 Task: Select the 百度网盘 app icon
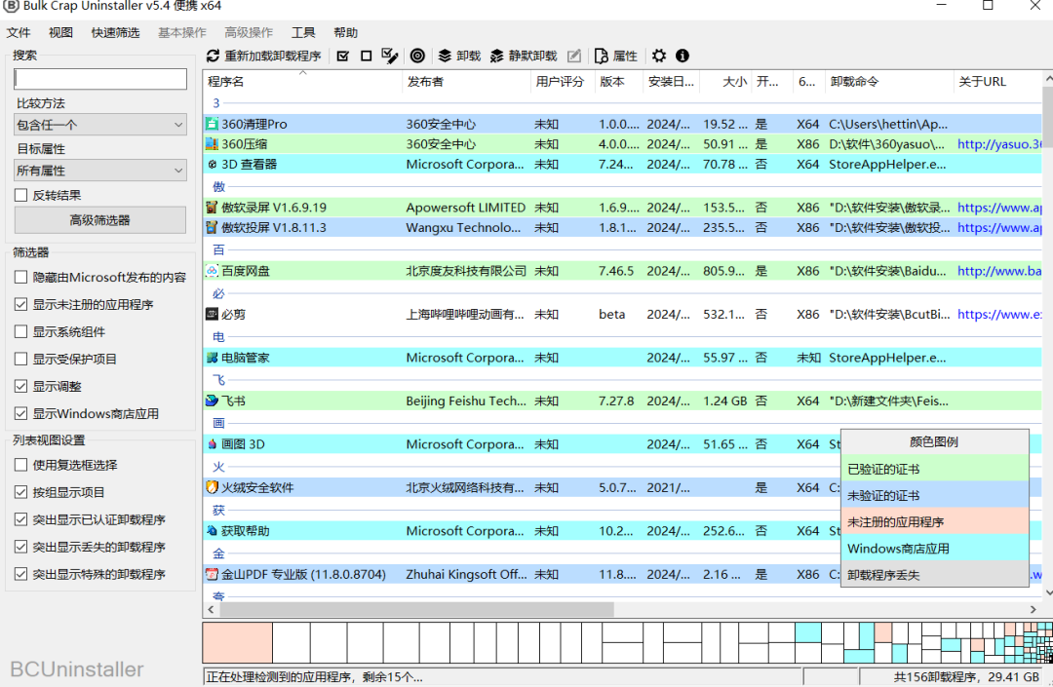(x=213, y=271)
